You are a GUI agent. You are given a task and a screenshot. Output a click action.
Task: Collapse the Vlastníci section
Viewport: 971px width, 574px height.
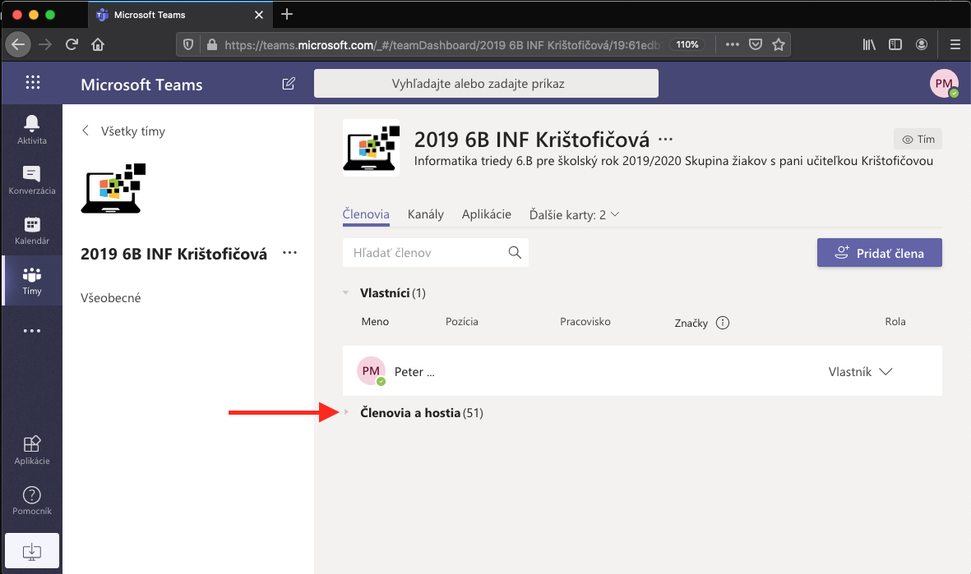(347, 293)
